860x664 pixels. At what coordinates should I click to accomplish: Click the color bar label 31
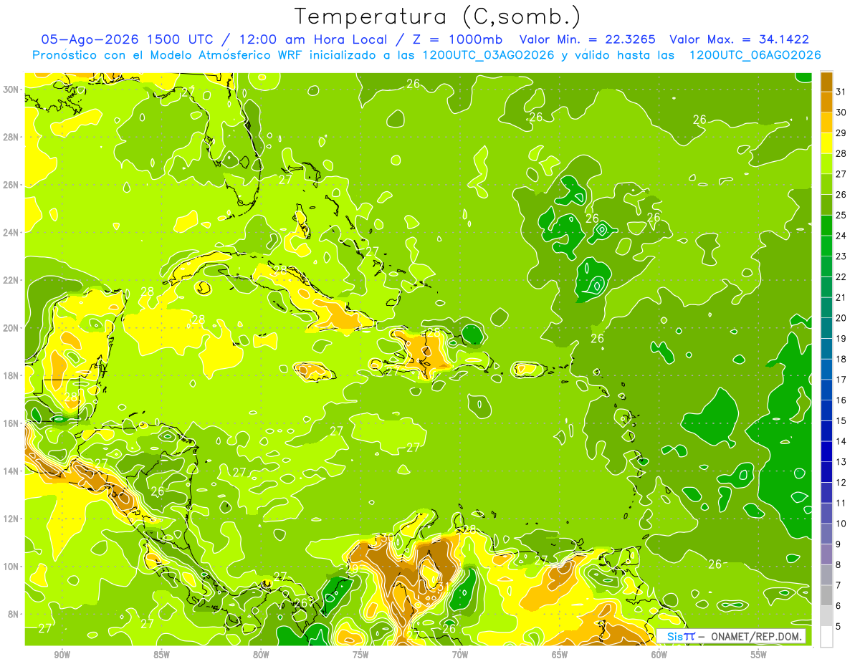tap(841, 92)
